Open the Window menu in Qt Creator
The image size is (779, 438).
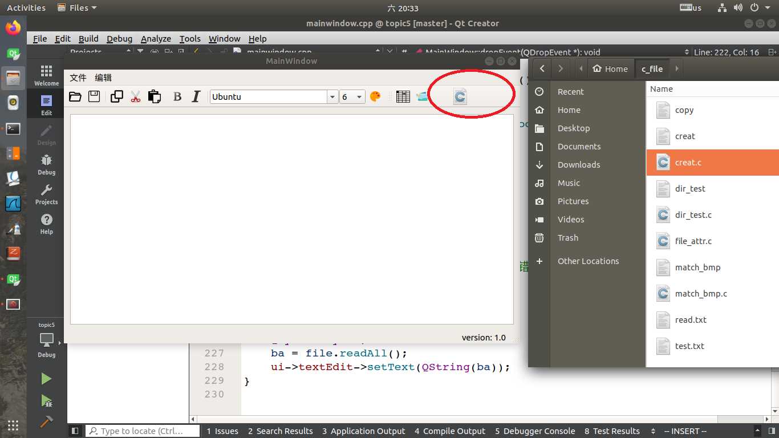click(224, 39)
